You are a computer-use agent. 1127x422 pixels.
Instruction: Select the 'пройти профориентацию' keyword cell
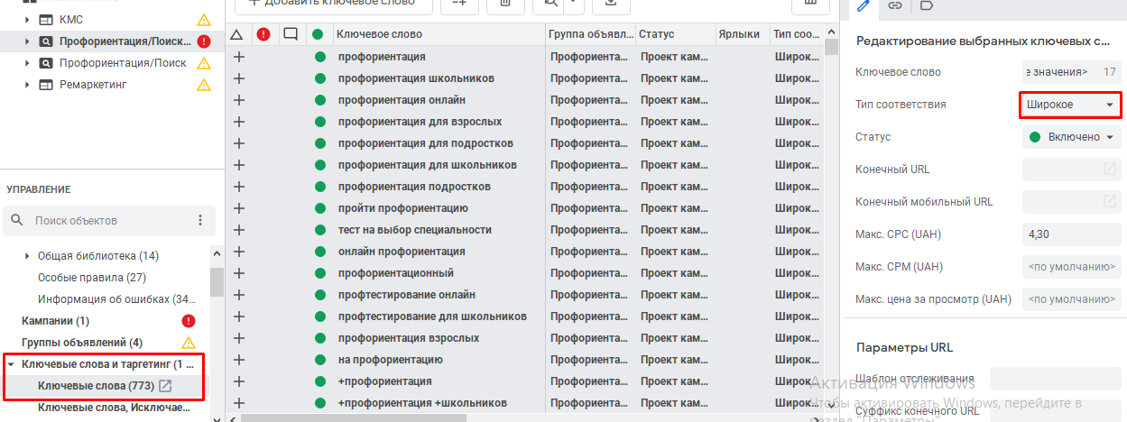point(402,208)
